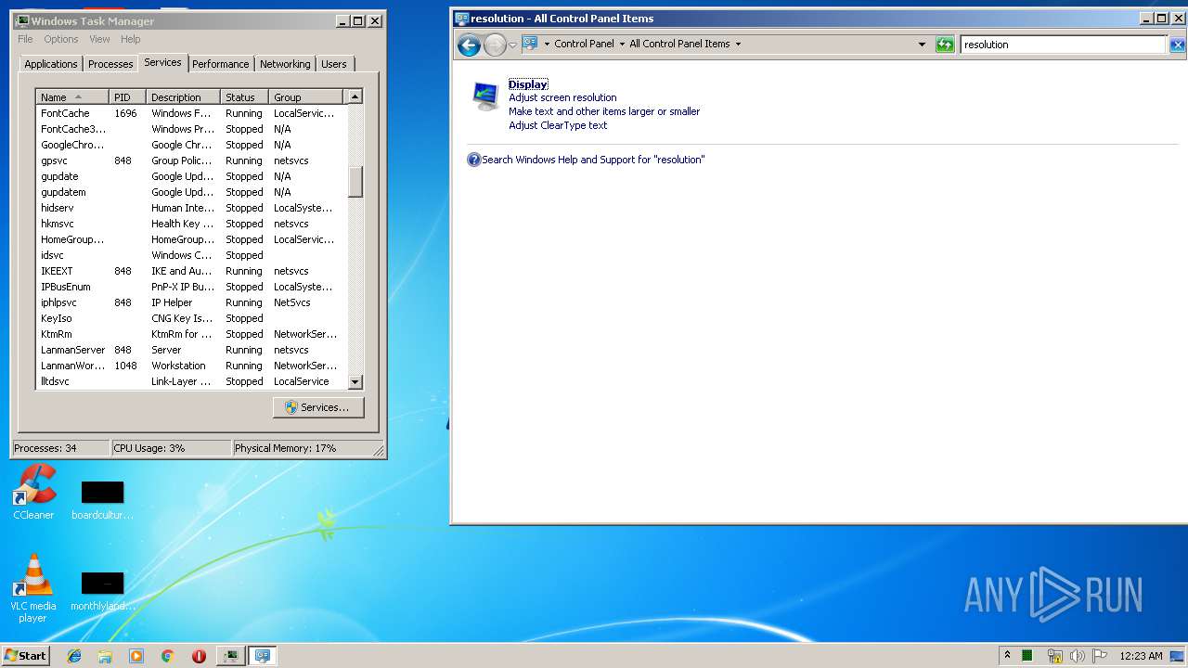Click the resolution search input field

pos(1063,45)
